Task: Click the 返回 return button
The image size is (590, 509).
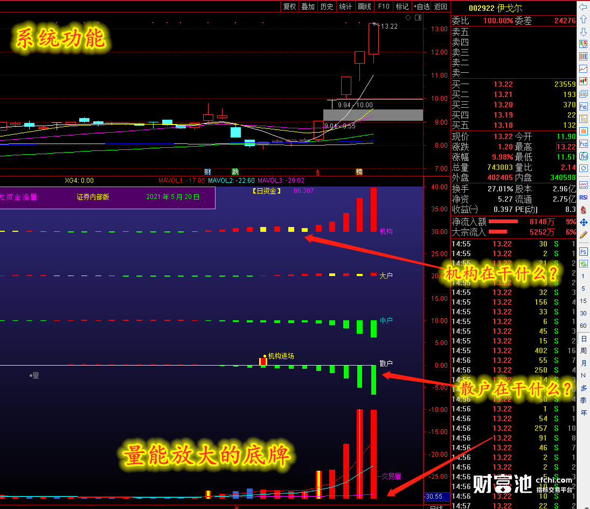Action: pyautogui.click(x=441, y=6)
